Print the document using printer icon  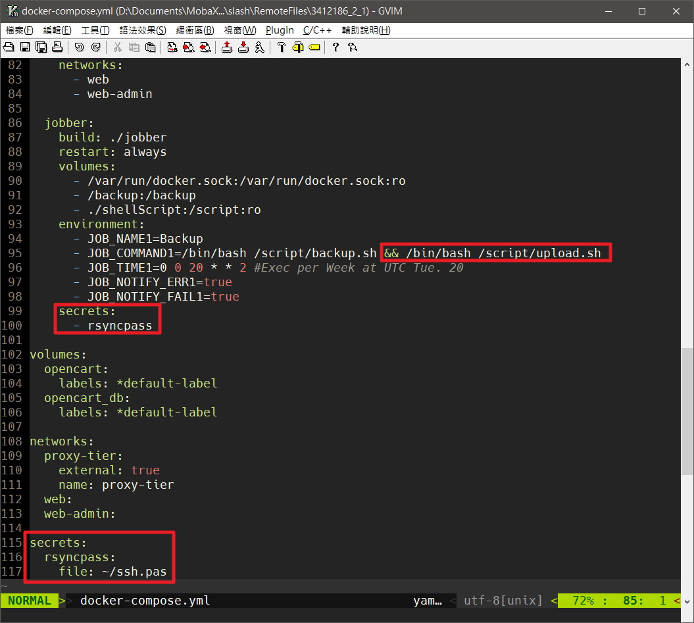(57, 47)
